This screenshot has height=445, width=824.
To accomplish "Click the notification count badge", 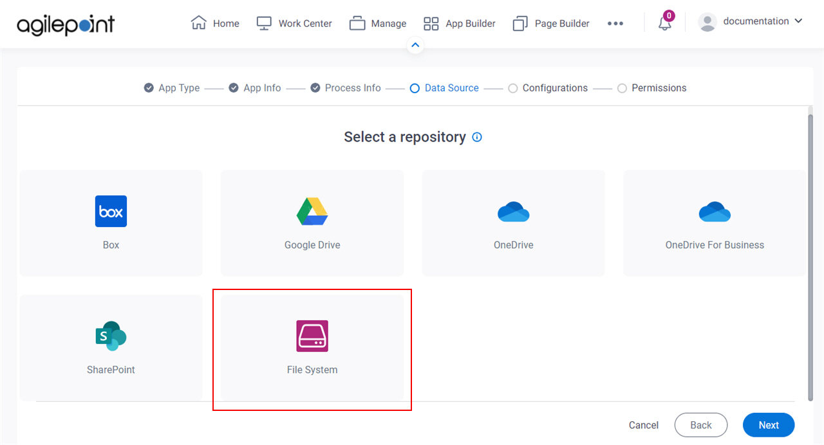I will coord(669,15).
